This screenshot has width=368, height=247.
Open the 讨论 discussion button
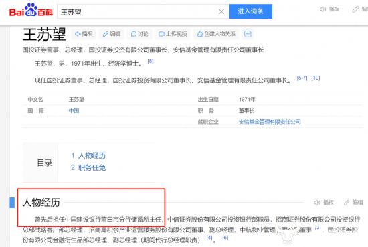point(140,34)
